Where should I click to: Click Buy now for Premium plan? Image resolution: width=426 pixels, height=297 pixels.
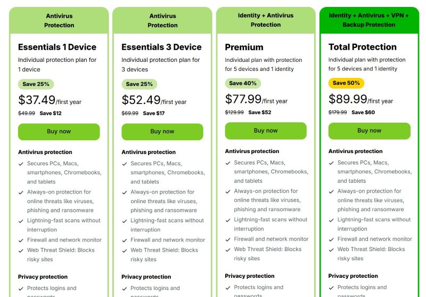(x=266, y=131)
